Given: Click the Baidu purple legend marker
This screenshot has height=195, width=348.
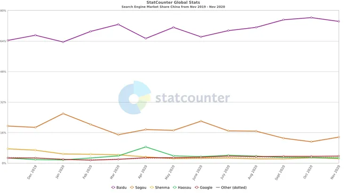Looking at the screenshot, I should [x=113, y=187].
